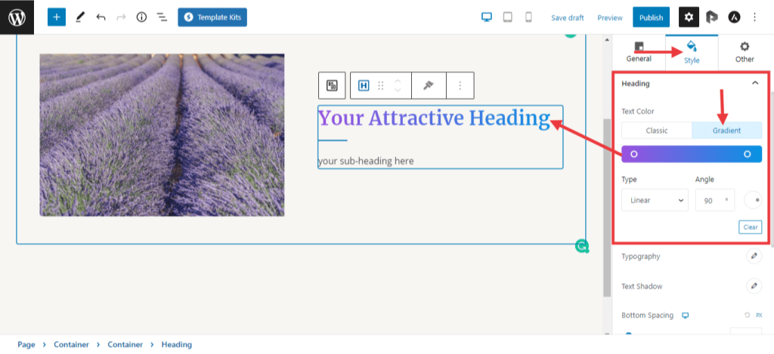774x354 pixels.
Task: Select the pencil Tools icon
Action: click(x=80, y=17)
